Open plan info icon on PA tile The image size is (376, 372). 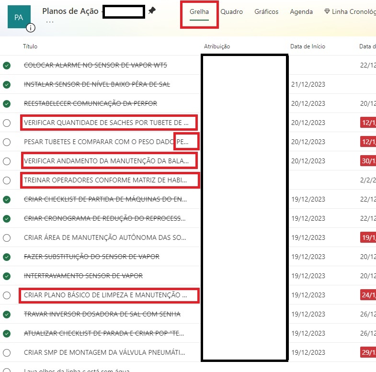coord(31,28)
